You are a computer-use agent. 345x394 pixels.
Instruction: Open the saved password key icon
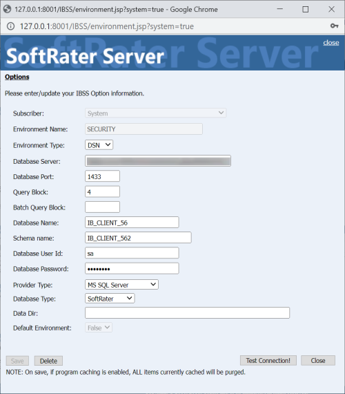point(334,26)
